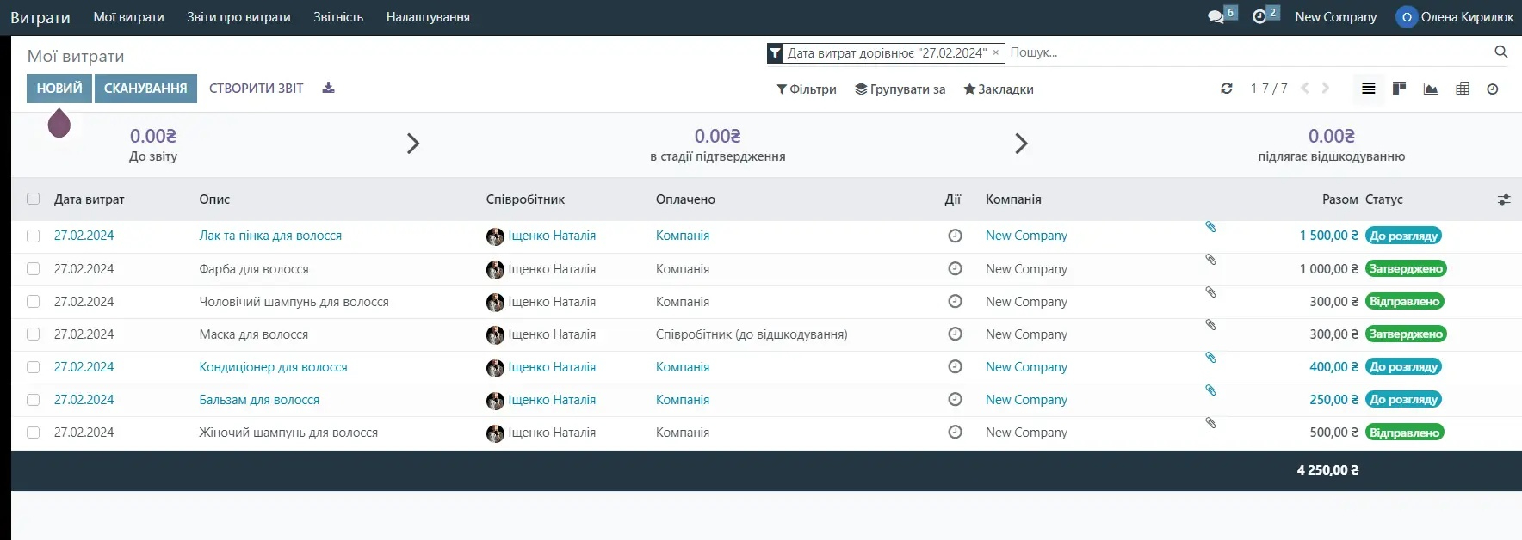Open optional columns settings icon

[1504, 199]
